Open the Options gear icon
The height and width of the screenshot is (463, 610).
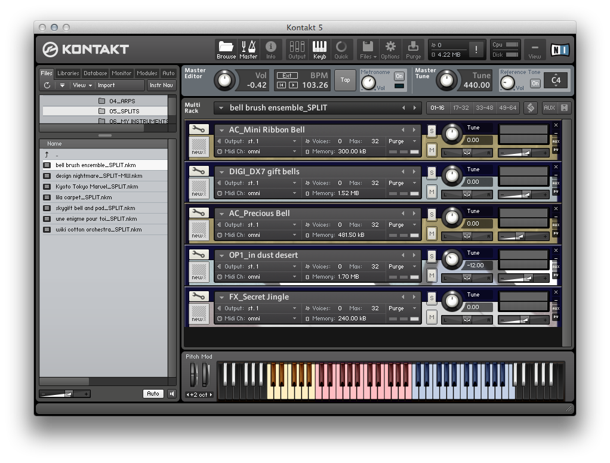[390, 50]
